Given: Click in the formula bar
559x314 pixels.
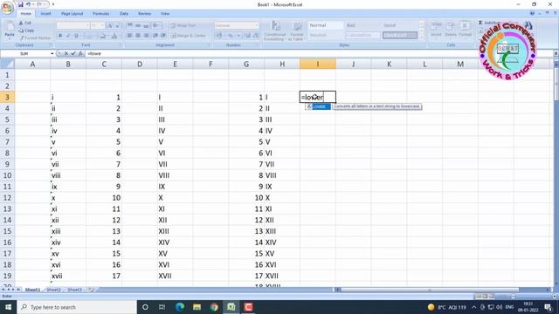Looking at the screenshot, I should [x=318, y=53].
